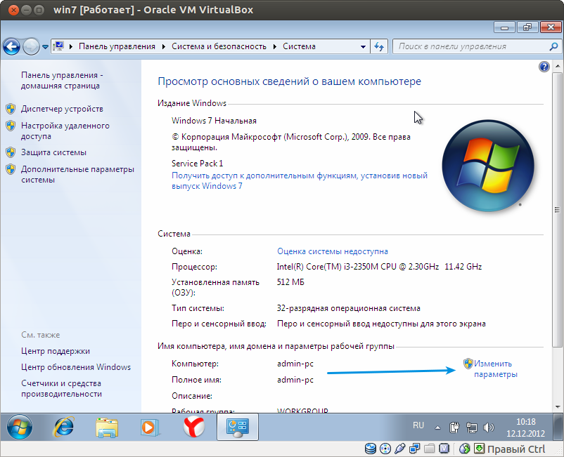Launch Windows Media Player from the taskbar
This screenshot has width=564, height=457.
[x=150, y=428]
